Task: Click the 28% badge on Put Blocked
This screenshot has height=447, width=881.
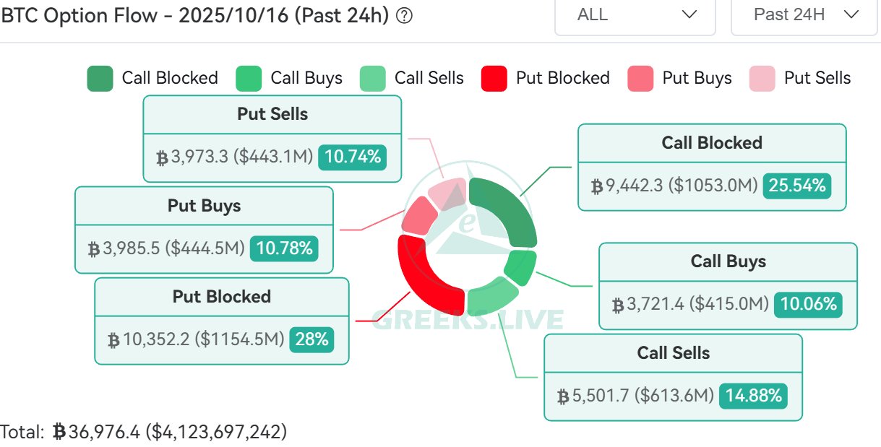Action: coord(311,339)
